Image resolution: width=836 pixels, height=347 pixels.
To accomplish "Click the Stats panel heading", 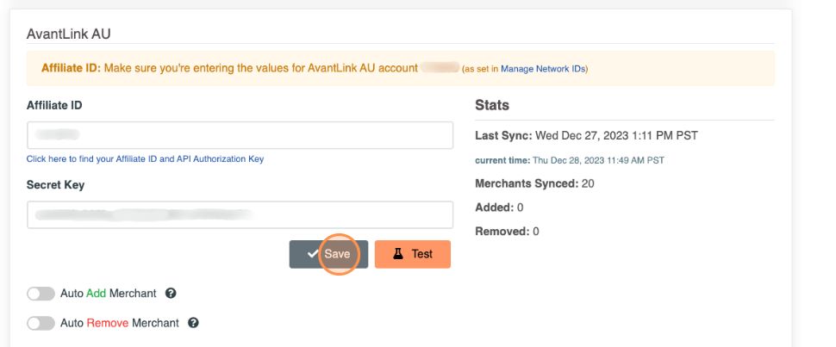I will point(492,105).
